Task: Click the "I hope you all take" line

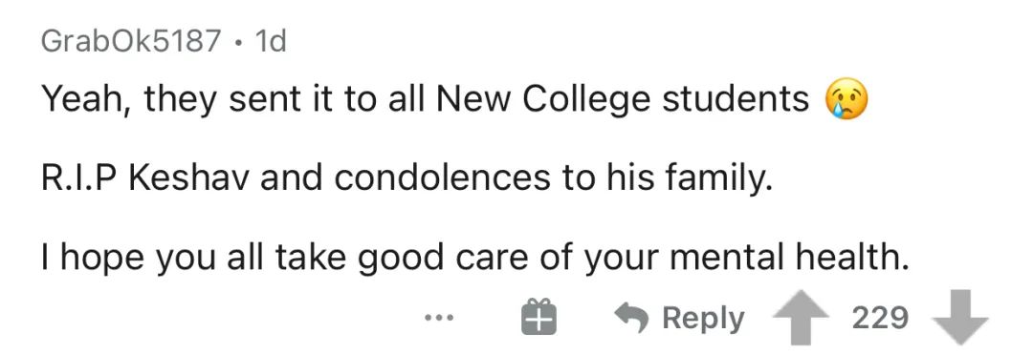Action: coord(475,258)
